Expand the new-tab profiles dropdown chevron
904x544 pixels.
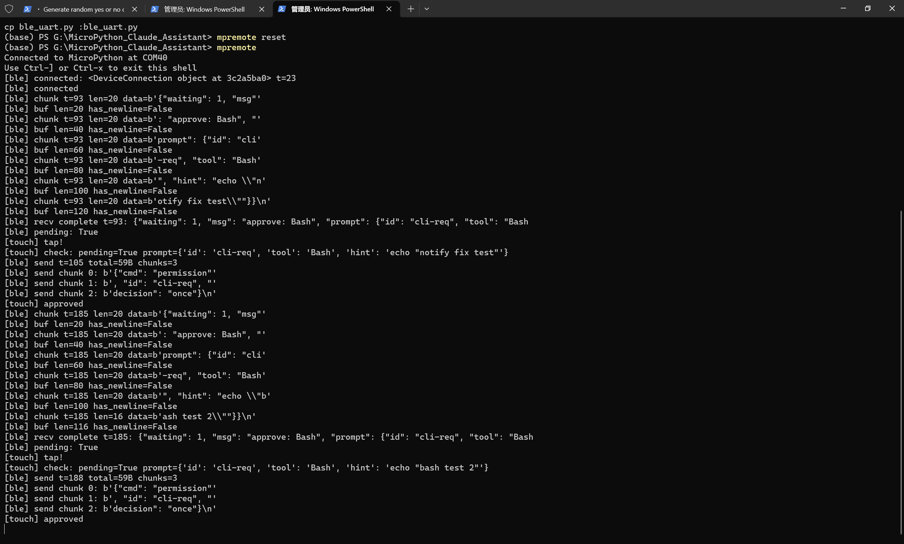427,9
